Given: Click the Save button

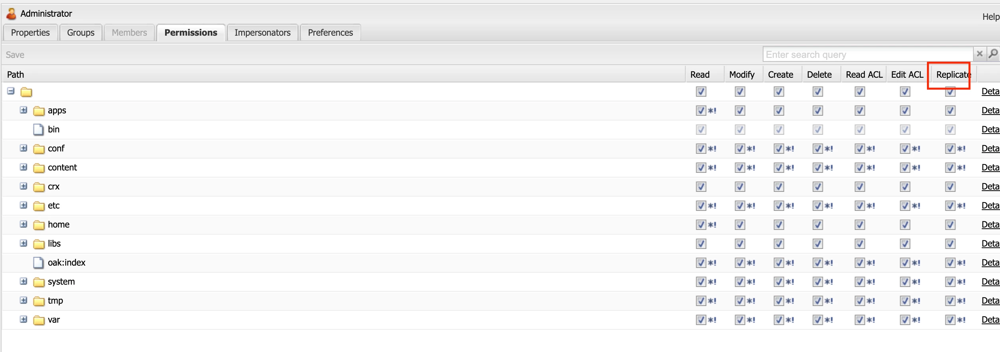Looking at the screenshot, I should click(x=15, y=55).
